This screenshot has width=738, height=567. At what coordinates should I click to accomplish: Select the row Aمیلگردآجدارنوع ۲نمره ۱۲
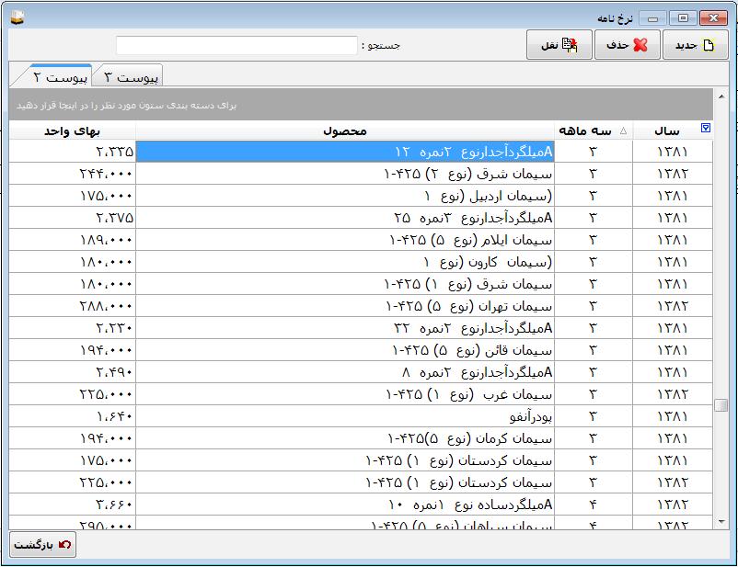click(x=361, y=152)
